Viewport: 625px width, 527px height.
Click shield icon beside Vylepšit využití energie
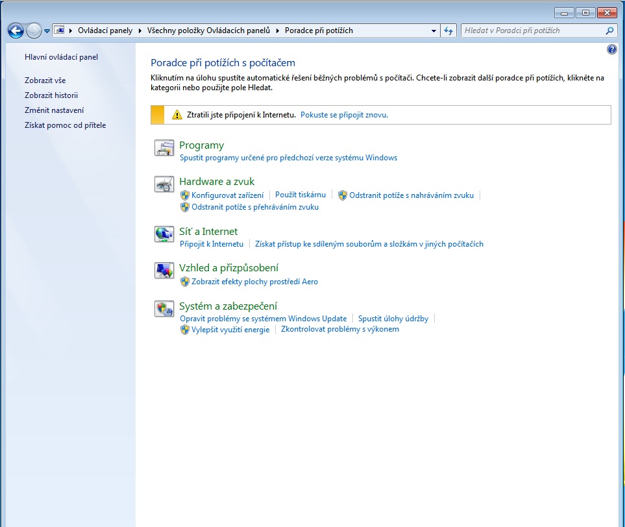184,330
